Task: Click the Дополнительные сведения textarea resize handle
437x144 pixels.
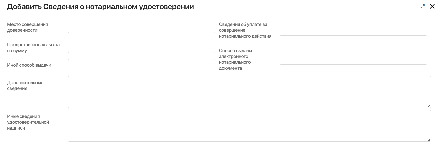Action: tap(429, 106)
